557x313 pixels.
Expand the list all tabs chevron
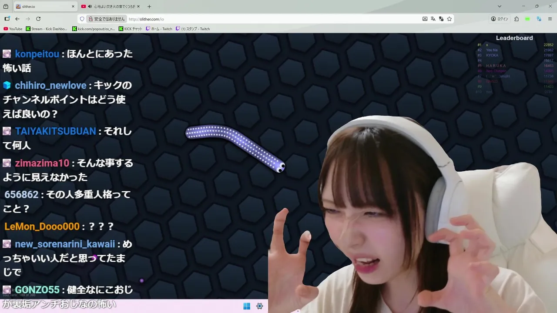click(x=500, y=7)
